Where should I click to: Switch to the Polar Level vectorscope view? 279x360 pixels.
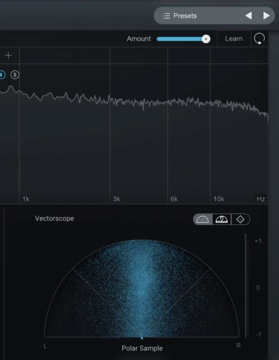[221, 219]
